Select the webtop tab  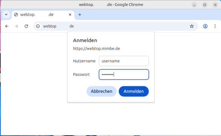pyautogui.click(x=43, y=15)
